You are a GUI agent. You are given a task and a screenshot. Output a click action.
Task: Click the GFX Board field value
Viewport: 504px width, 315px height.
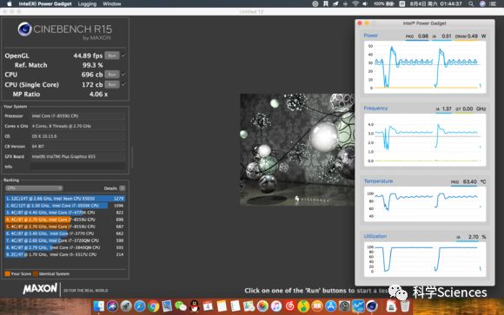(77, 156)
